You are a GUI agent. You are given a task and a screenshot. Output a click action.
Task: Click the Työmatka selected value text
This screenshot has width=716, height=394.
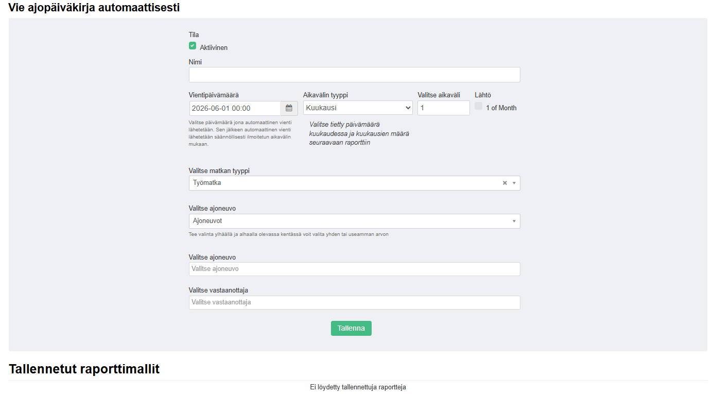[207, 183]
